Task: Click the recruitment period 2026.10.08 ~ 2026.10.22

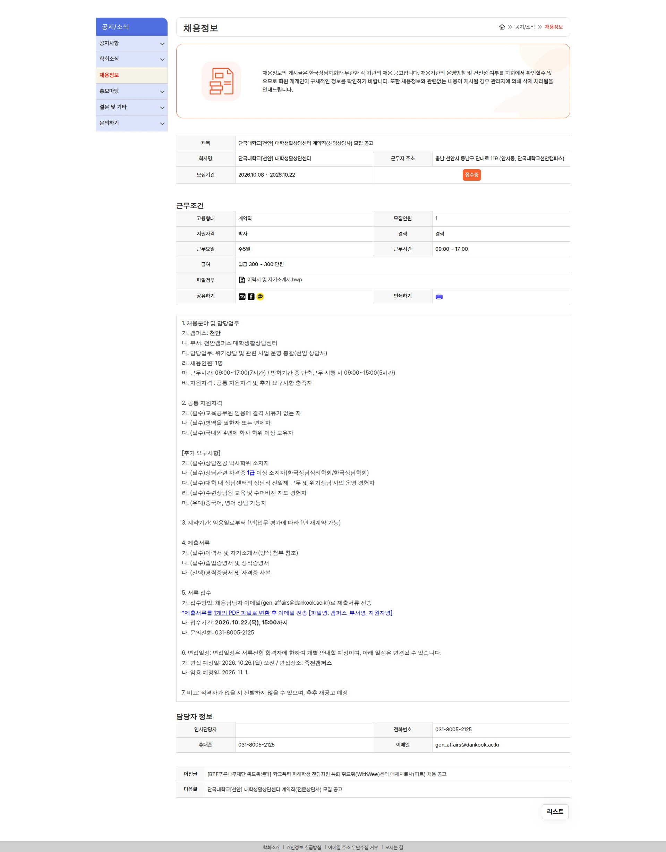Action: (x=266, y=175)
